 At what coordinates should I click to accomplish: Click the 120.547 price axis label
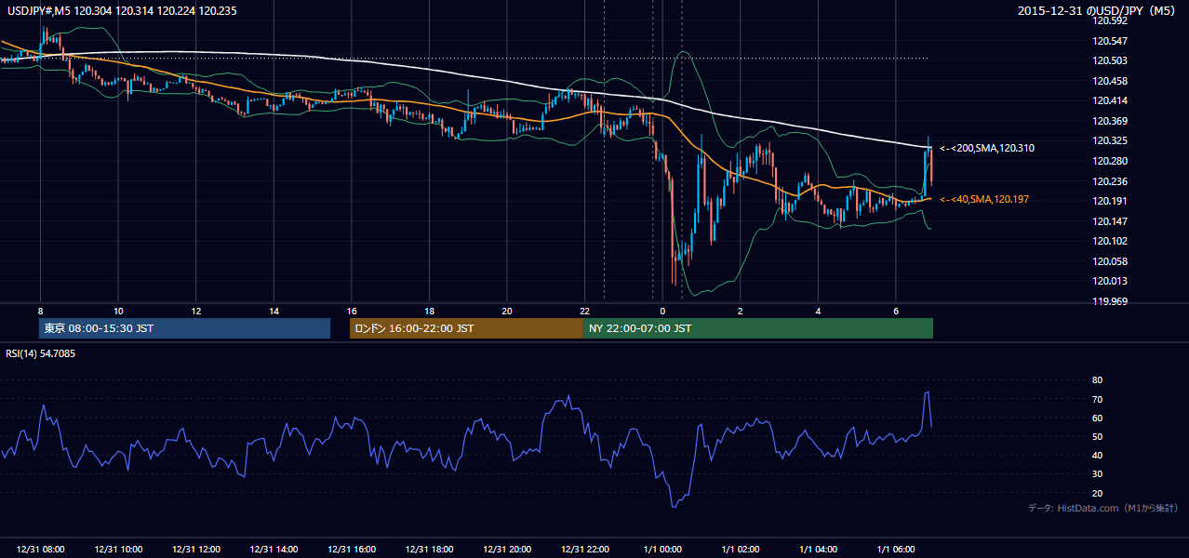point(1111,41)
